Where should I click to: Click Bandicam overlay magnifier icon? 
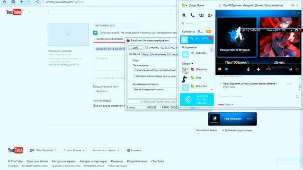(248, 30)
